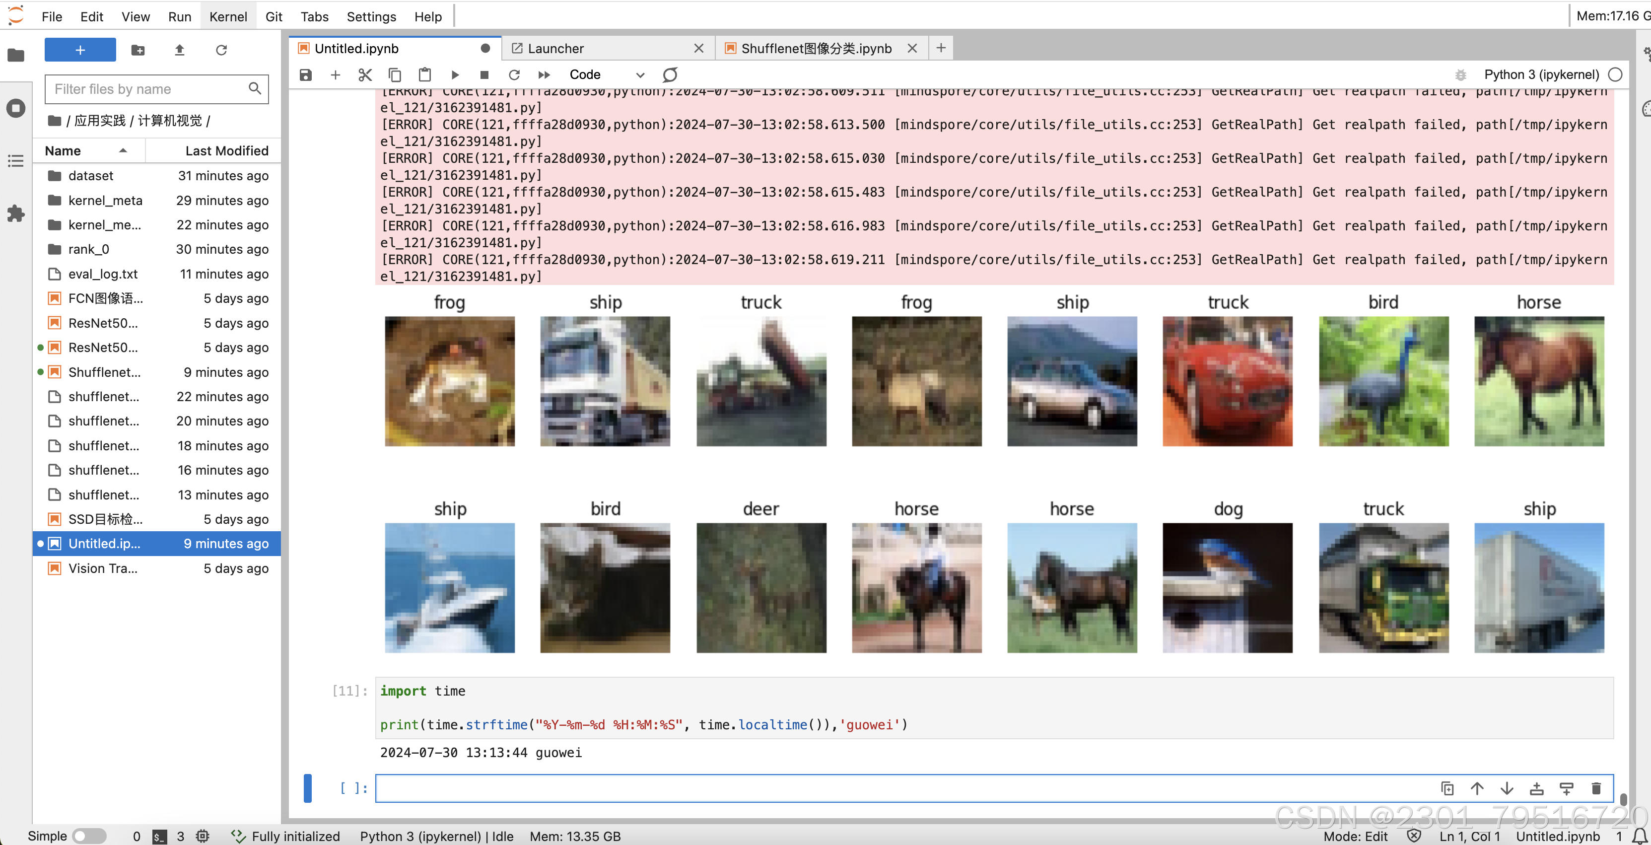Click the blue New Launcher plus button

coord(80,50)
